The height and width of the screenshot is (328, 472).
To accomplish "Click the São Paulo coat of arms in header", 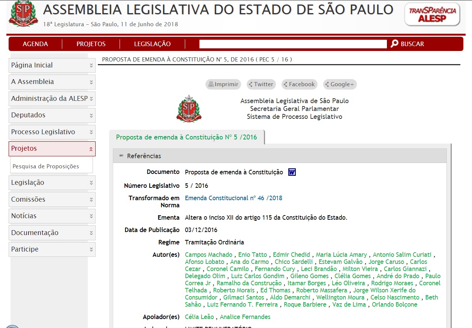I will [x=23, y=14].
